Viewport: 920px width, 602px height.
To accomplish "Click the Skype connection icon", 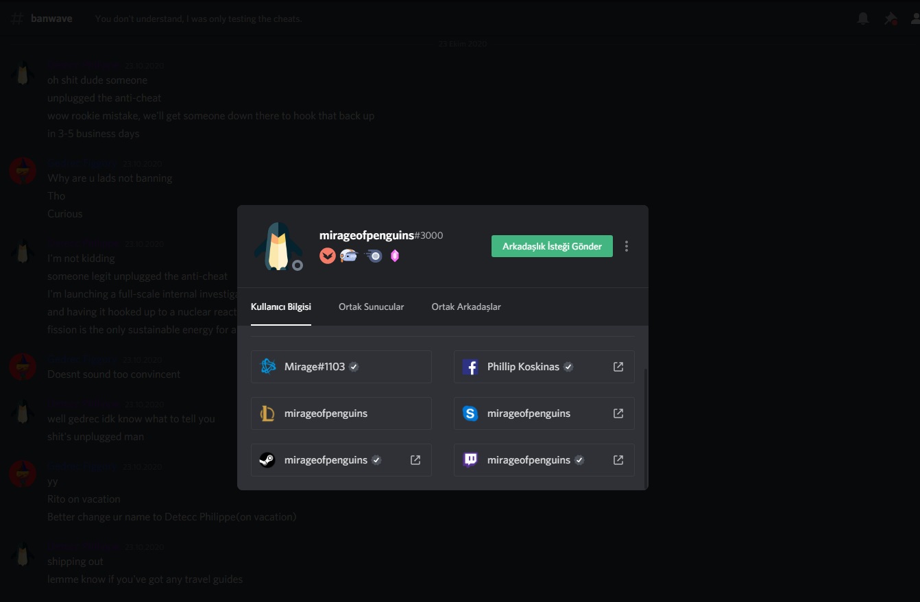I will click(x=470, y=413).
